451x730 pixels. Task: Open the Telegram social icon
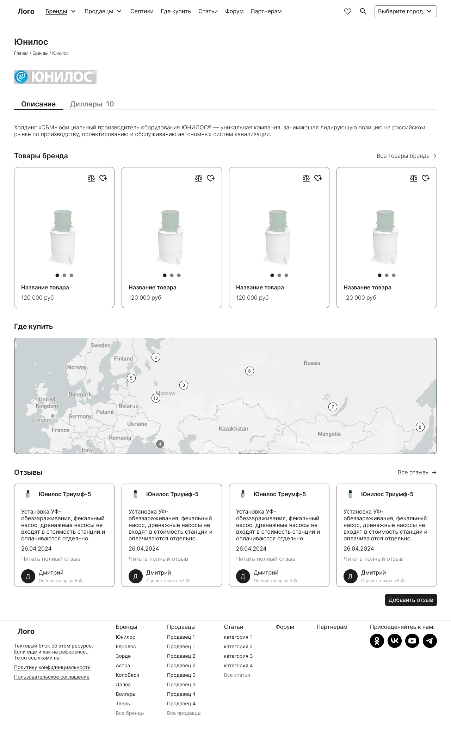point(430,641)
